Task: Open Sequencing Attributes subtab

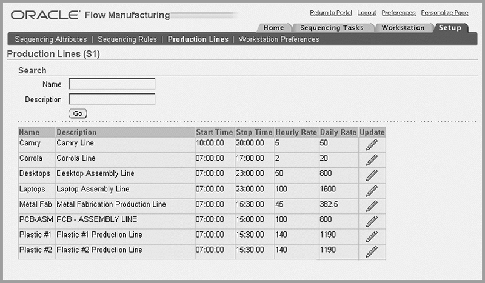Action: pos(51,39)
